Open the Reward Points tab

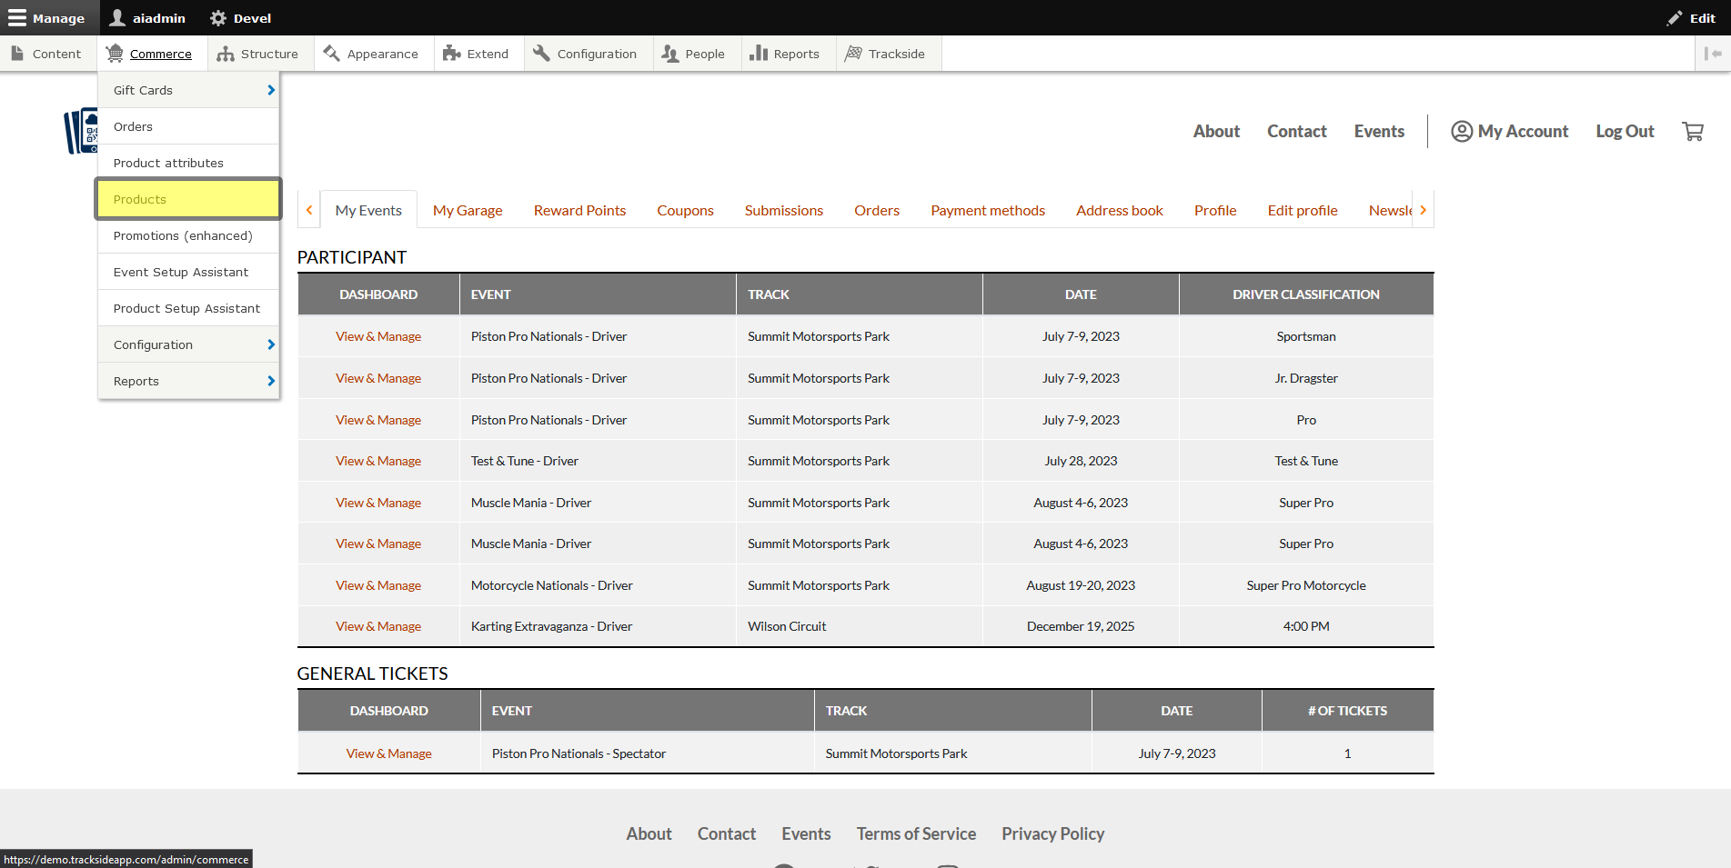point(579,210)
